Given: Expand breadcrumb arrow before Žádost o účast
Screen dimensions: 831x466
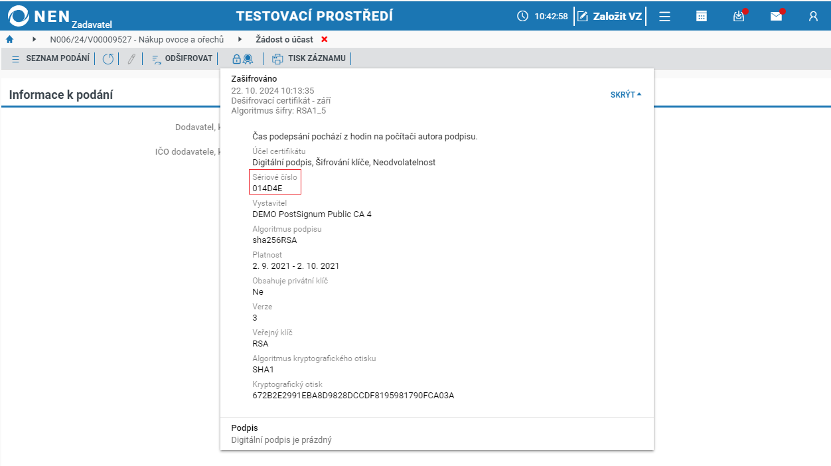Looking at the screenshot, I should pyautogui.click(x=240, y=39).
